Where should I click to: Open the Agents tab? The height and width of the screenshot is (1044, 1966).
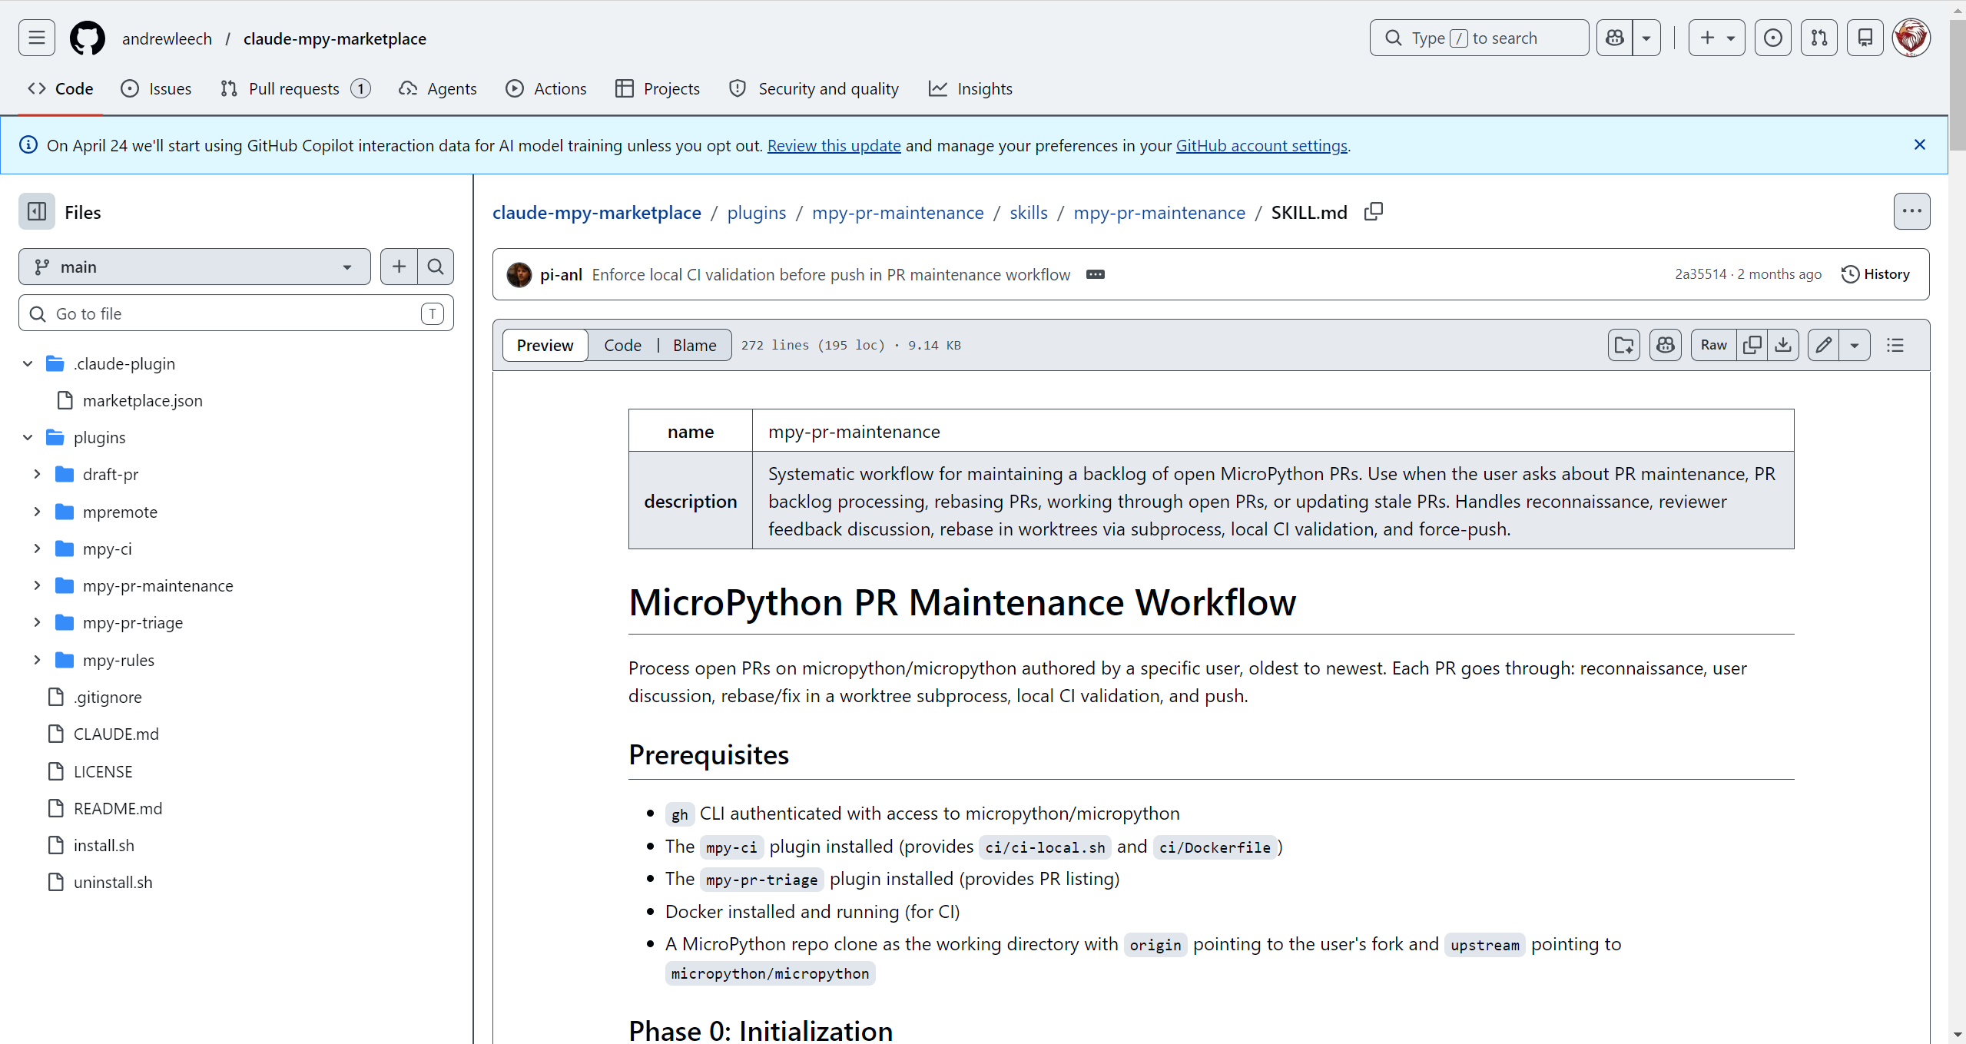click(438, 88)
